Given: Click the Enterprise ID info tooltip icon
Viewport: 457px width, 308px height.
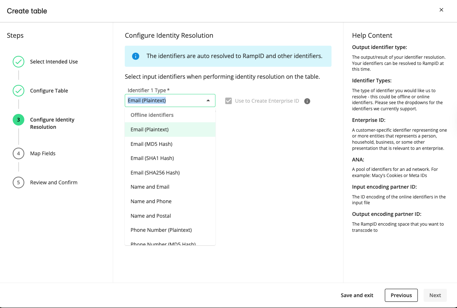Looking at the screenshot, I should (307, 101).
